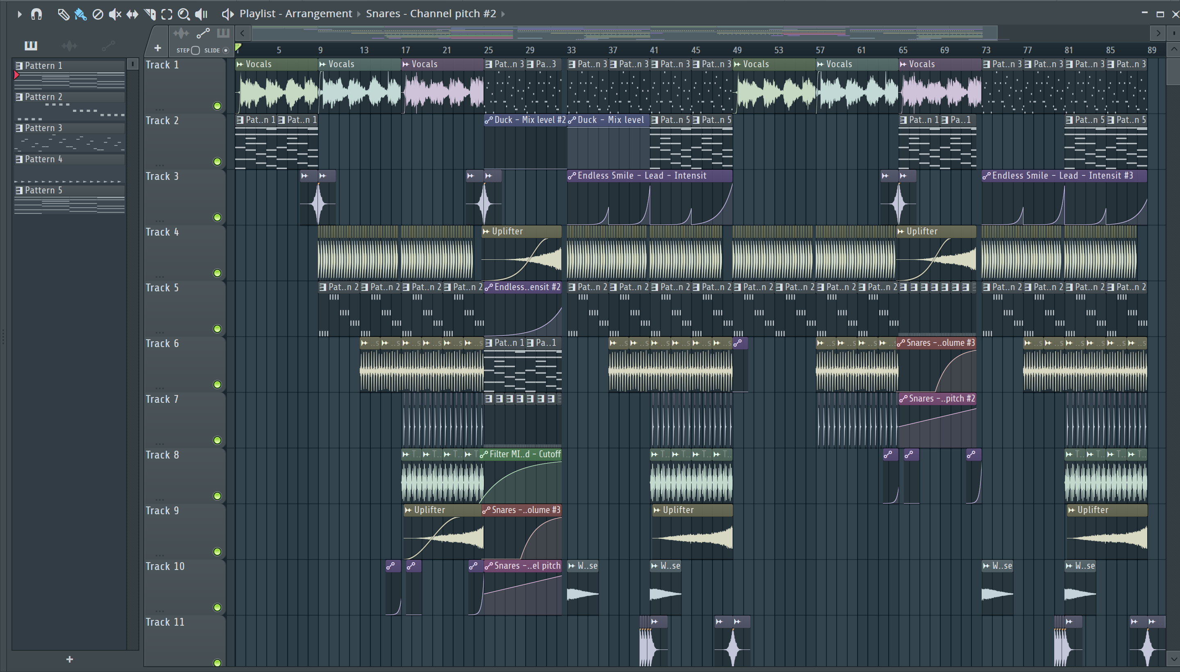Viewport: 1180px width, 672px height.
Task: Select the Slice tool
Action: coord(150,14)
